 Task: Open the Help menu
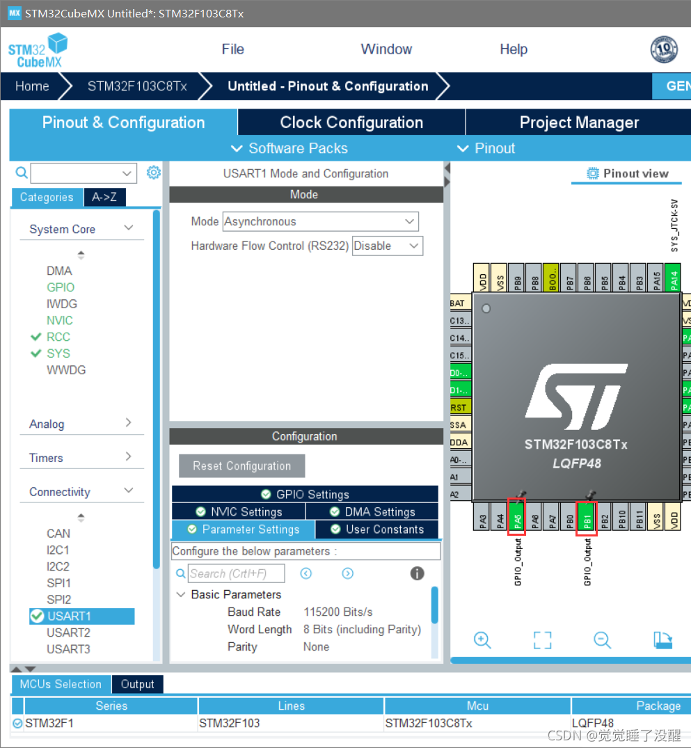[x=514, y=49]
